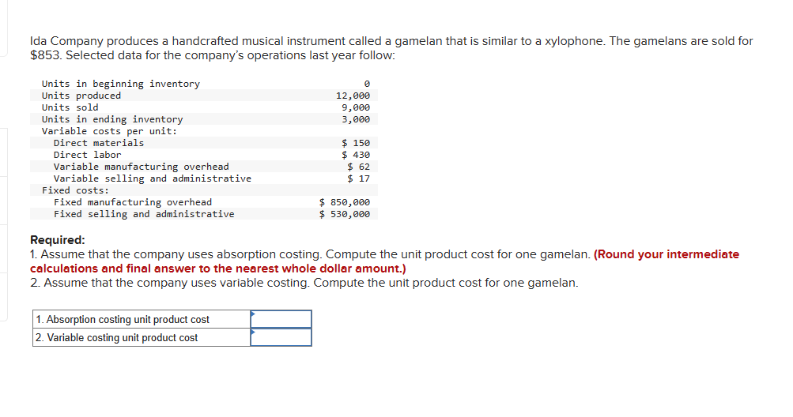The height and width of the screenshot is (417, 793).
Task: Click the 'Units produced' value 12,000
Action: [353, 96]
